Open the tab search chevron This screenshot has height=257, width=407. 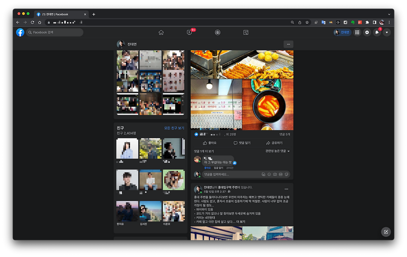point(389,14)
